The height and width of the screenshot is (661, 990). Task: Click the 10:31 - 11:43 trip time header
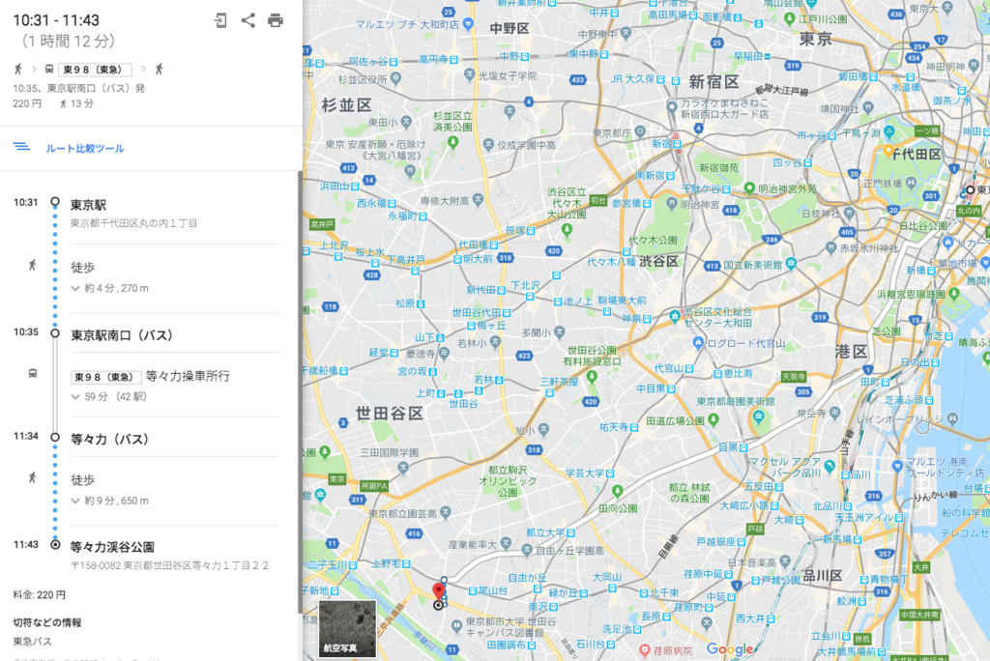tap(56, 20)
